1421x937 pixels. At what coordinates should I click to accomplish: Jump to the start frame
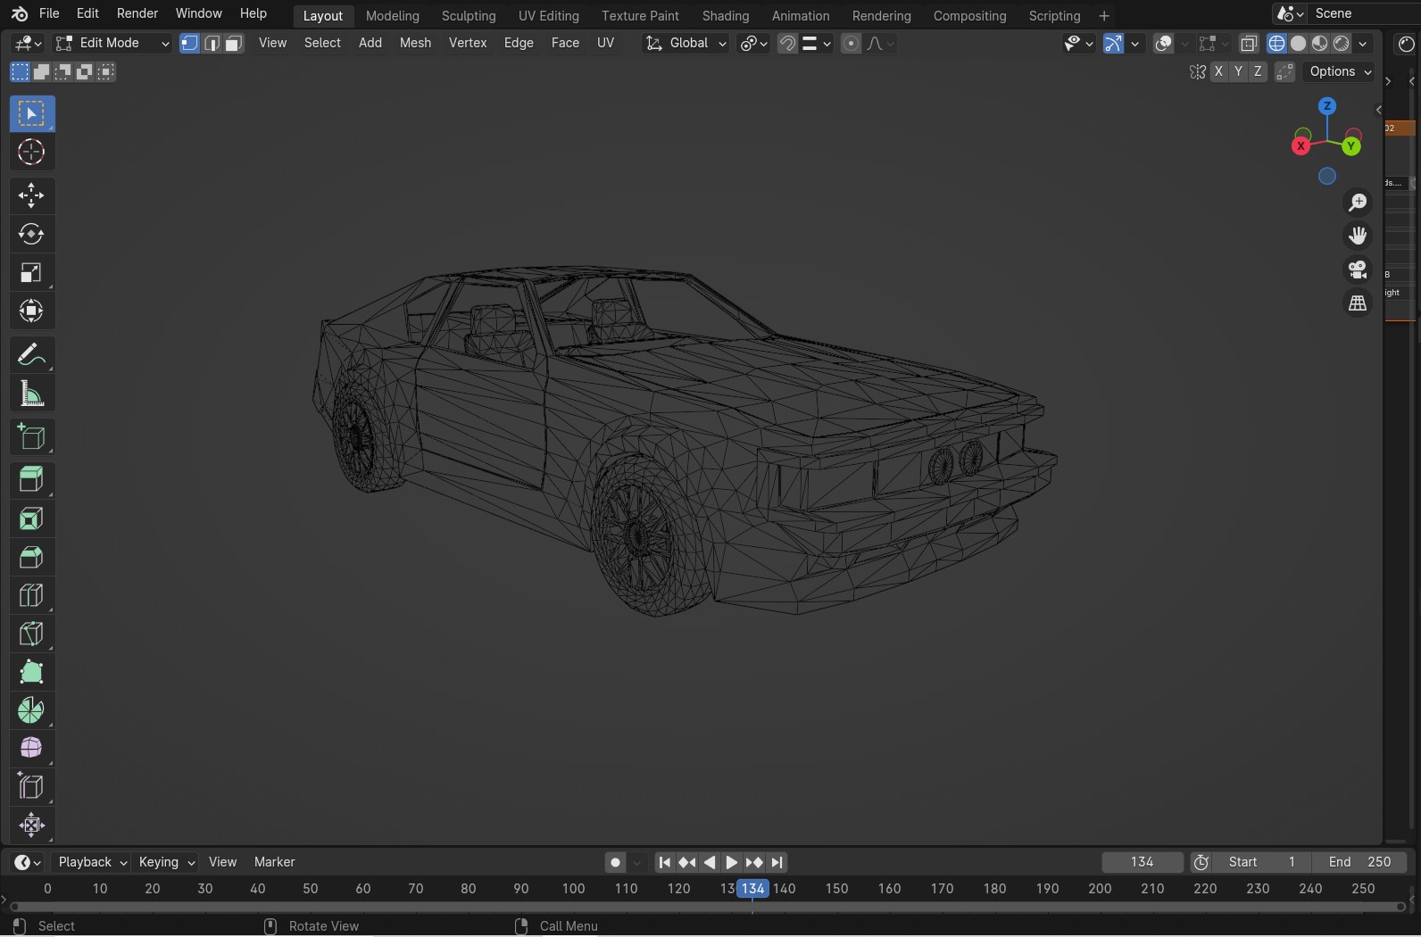point(664,862)
